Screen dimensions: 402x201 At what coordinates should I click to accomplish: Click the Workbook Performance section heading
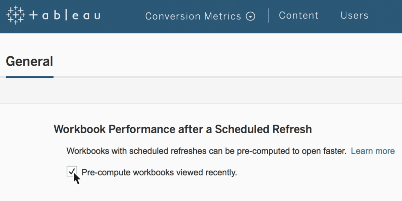click(183, 129)
